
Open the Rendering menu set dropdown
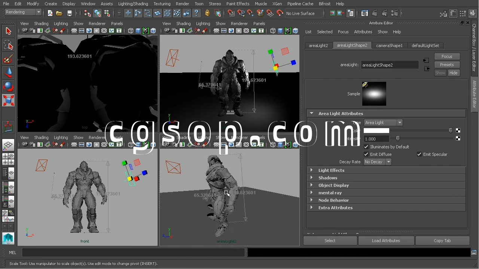point(23,12)
